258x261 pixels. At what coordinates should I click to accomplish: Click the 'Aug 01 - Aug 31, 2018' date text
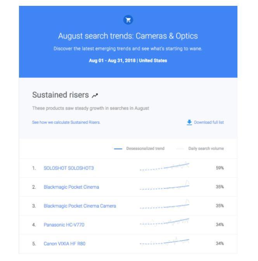112,60
